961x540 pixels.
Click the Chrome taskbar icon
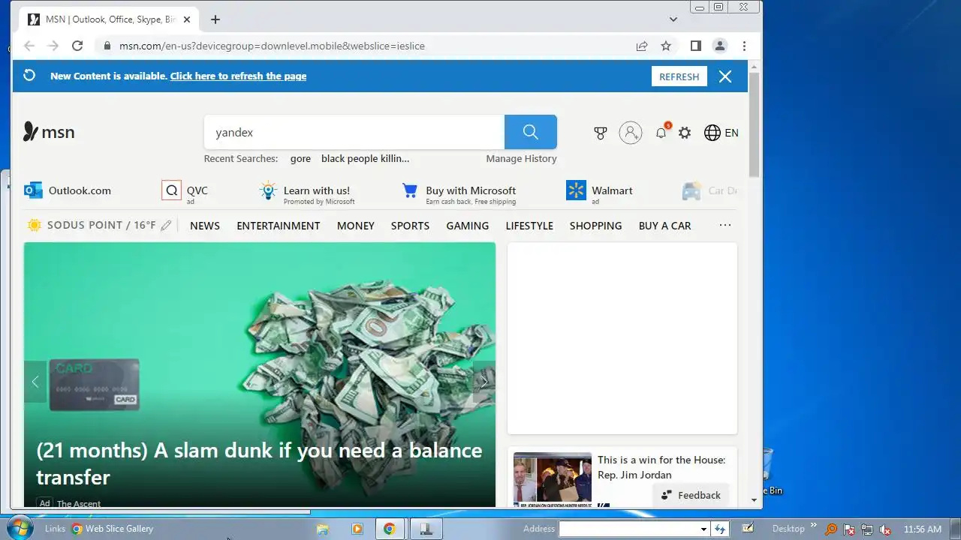point(390,529)
